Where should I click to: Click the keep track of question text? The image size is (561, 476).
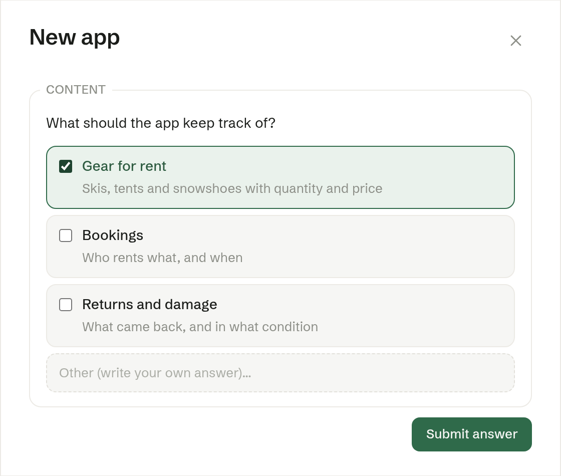(161, 123)
